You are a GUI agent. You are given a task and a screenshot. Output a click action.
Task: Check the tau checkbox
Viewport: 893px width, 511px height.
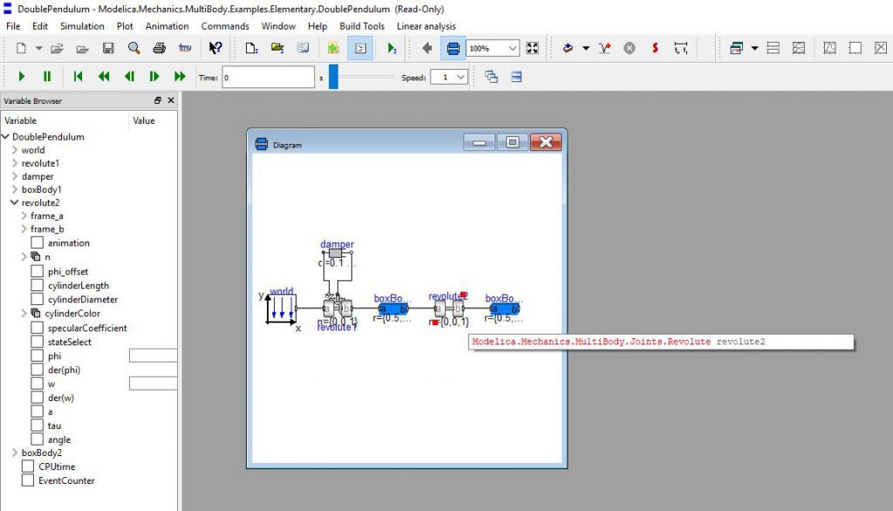click(x=37, y=426)
